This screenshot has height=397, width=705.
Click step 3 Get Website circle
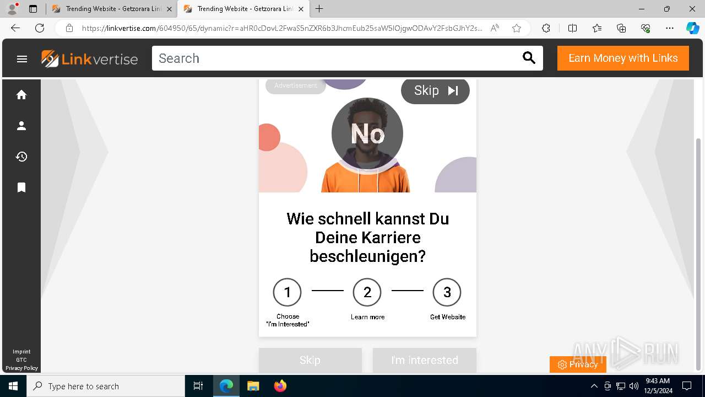point(447,292)
